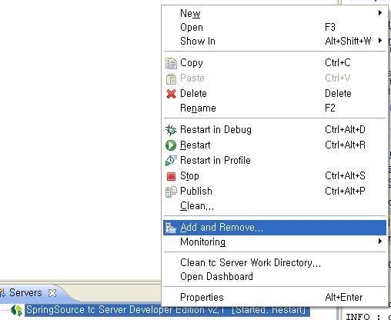The height and width of the screenshot is (320, 391).
Task: Open Properties from the context menu
Action: [x=275, y=298]
